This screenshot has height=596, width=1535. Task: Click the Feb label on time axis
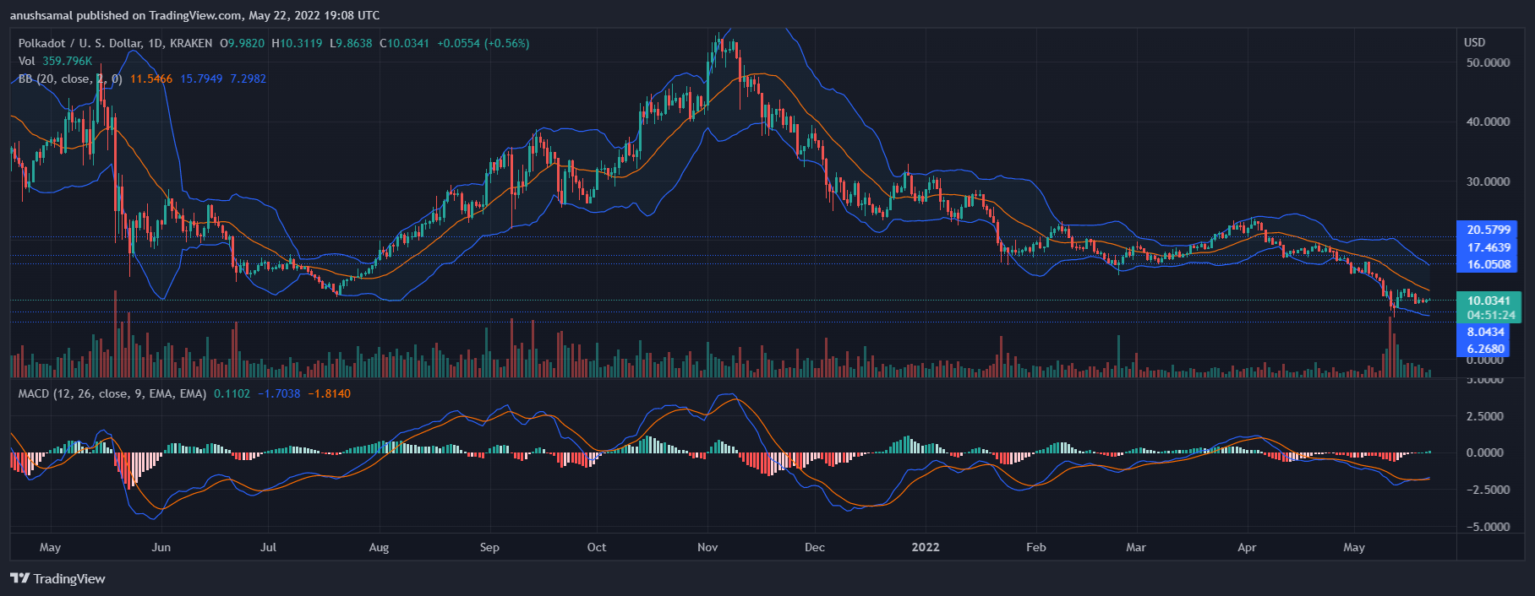(1035, 547)
